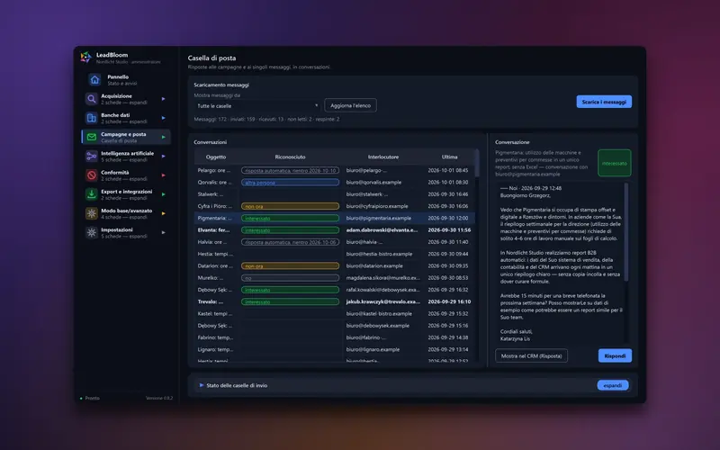The width and height of the screenshot is (720, 450).
Task: Open the Banche dati icon
Action: tap(92, 118)
